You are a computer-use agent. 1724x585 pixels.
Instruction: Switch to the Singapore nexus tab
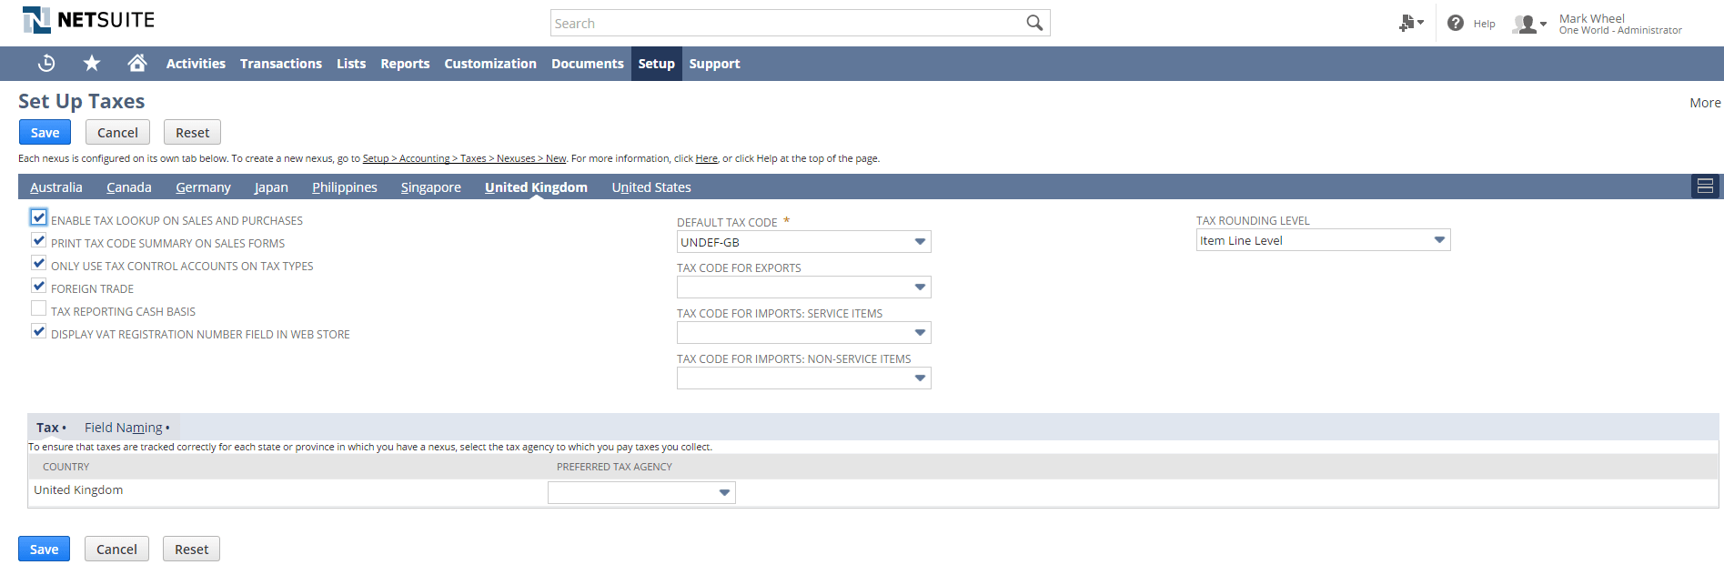(431, 187)
